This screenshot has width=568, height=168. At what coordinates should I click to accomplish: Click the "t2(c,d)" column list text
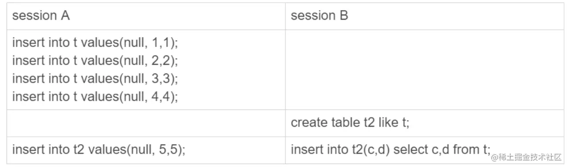point(369,150)
